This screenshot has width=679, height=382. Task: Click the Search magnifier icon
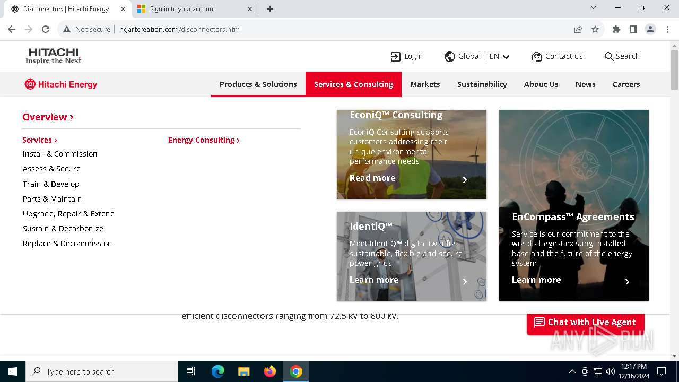click(609, 57)
